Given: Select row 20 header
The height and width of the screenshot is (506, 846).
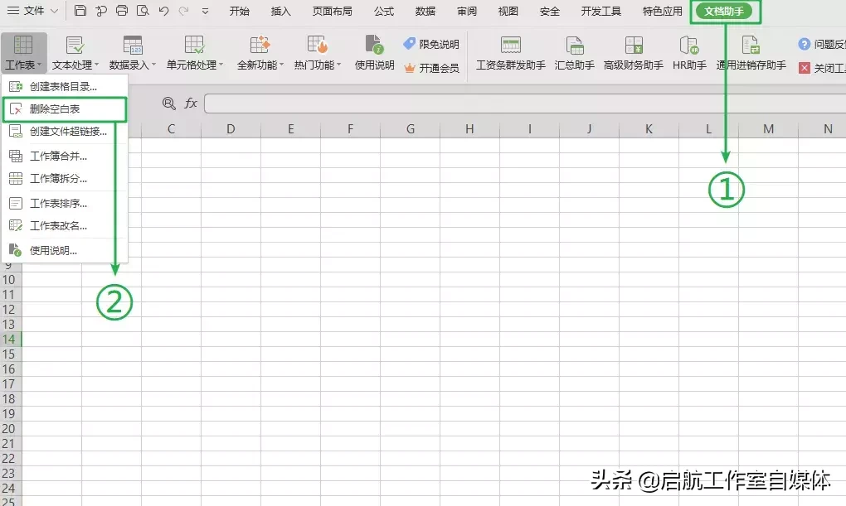Looking at the screenshot, I should [x=9, y=429].
